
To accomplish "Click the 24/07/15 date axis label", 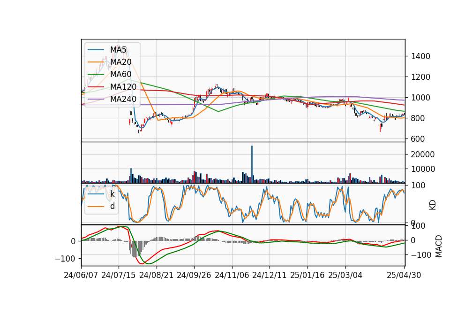I will pos(119,275).
